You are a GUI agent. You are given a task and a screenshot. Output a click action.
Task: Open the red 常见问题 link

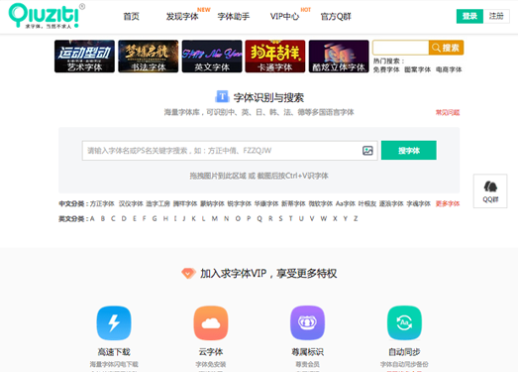click(x=448, y=112)
